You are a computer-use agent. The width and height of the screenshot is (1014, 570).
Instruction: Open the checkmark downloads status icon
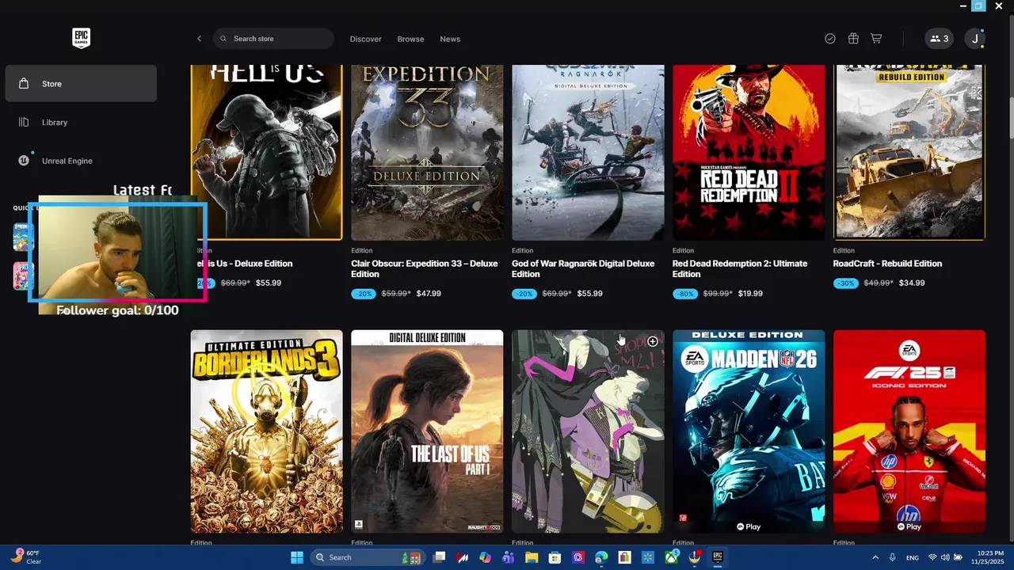pyautogui.click(x=830, y=39)
